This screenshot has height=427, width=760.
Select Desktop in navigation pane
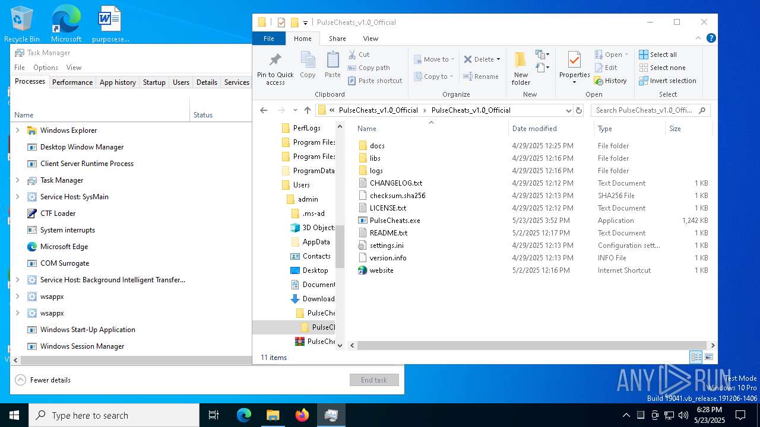click(315, 270)
